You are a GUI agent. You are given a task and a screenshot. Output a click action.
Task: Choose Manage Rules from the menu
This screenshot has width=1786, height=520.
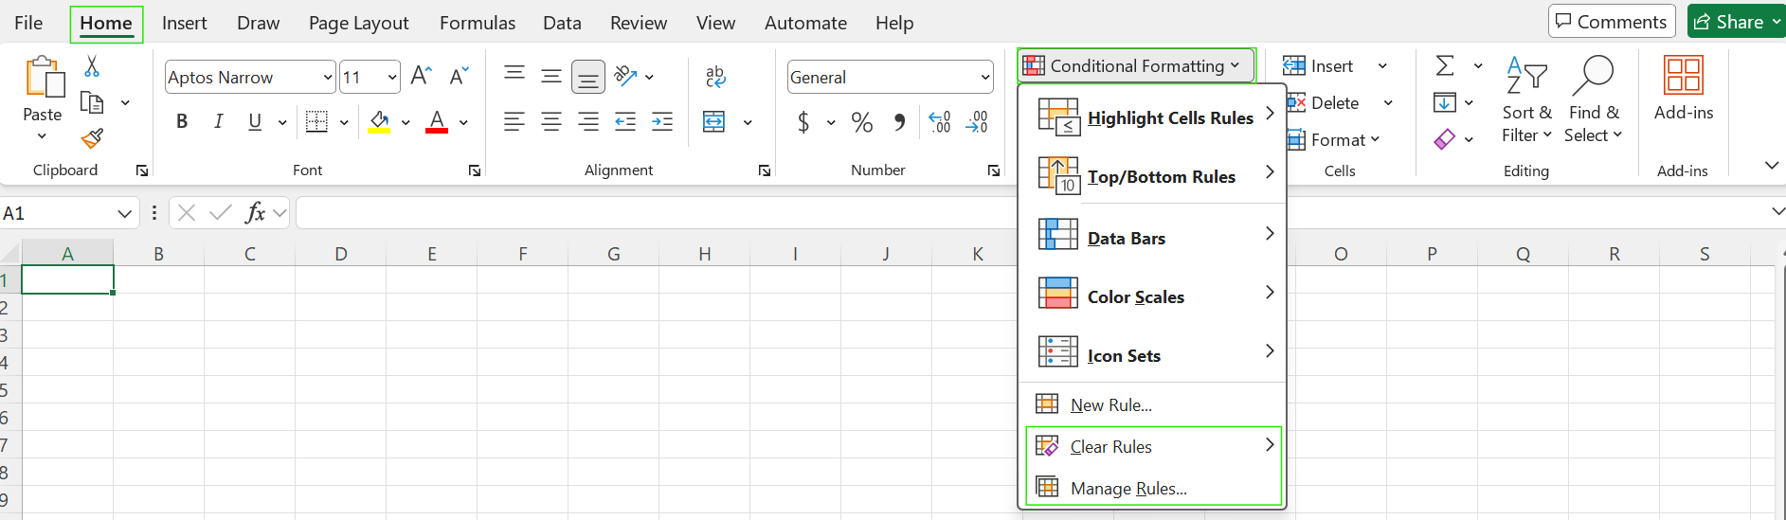1152,488
